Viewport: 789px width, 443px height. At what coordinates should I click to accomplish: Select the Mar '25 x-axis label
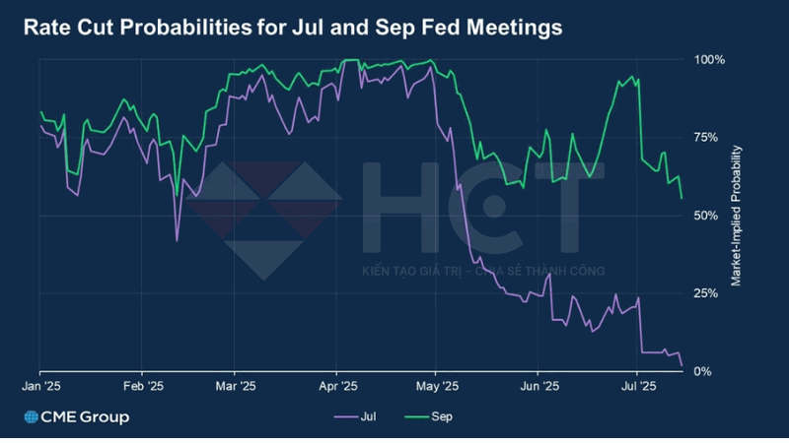click(x=236, y=387)
